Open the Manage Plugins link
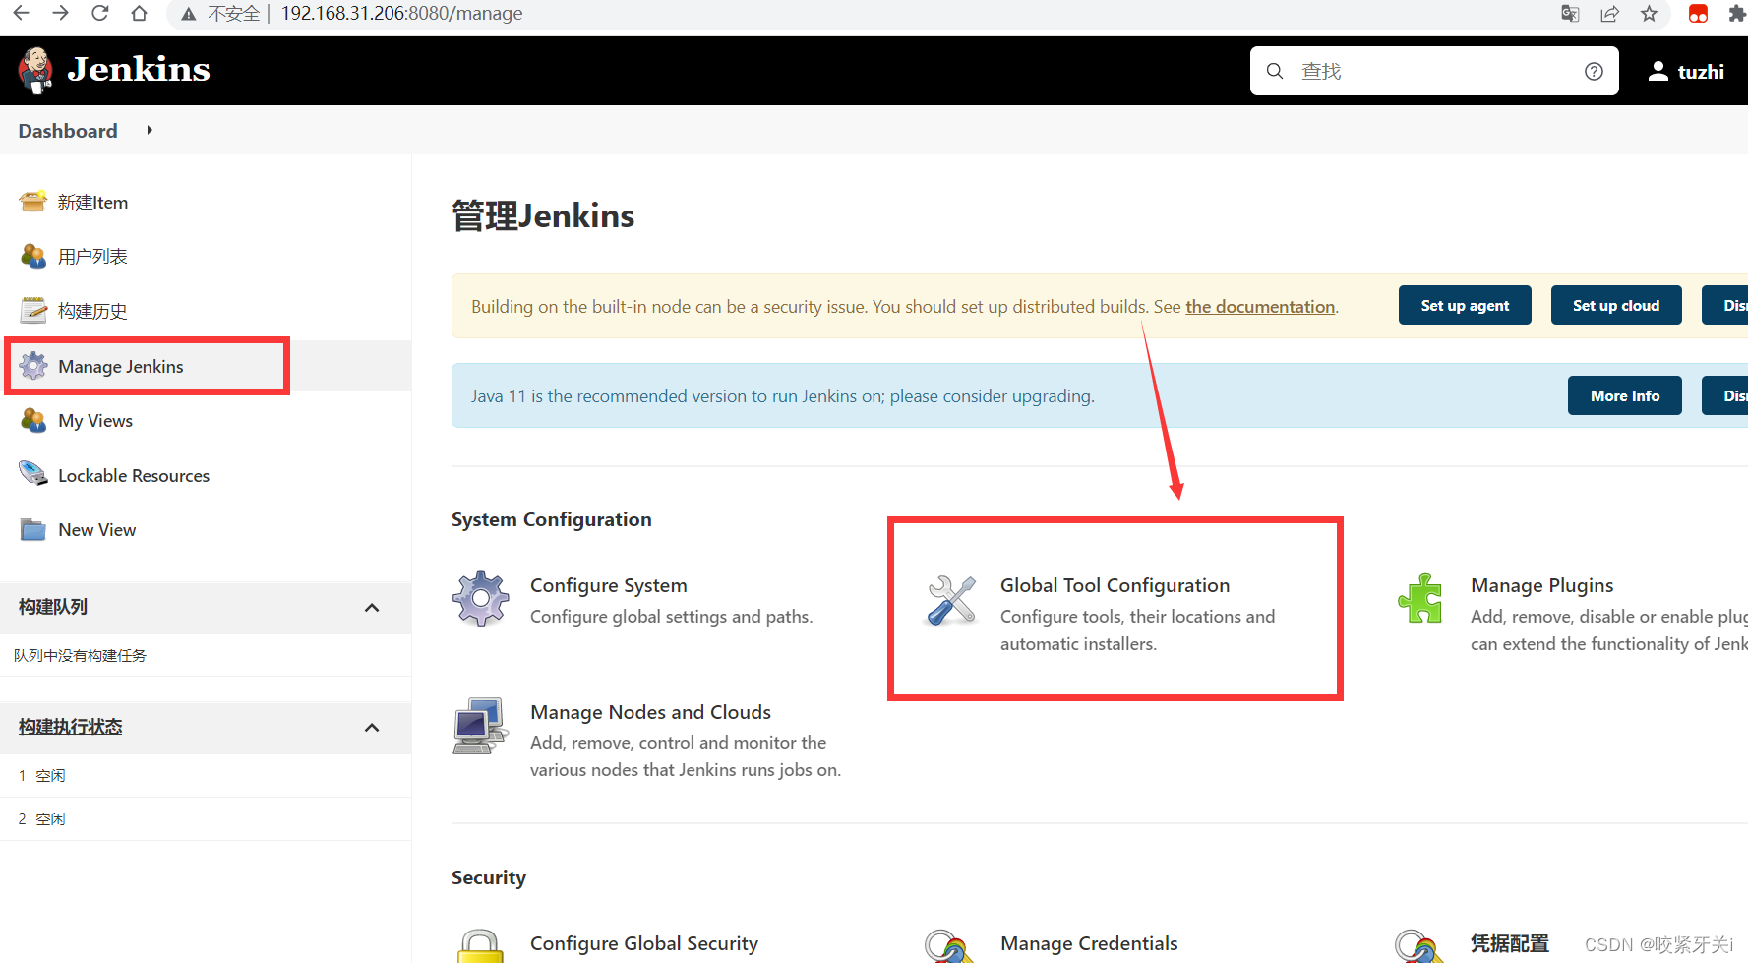The image size is (1748, 963). (1541, 585)
